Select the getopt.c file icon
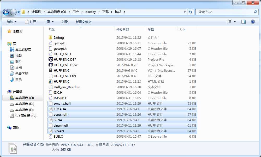This screenshot has width=261, height=157. point(50,43)
